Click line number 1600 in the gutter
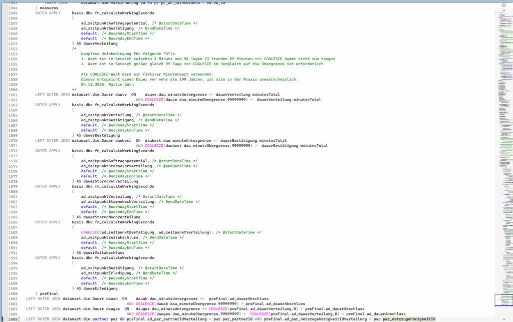The width and height of the screenshot is (513, 322). click(13, 293)
